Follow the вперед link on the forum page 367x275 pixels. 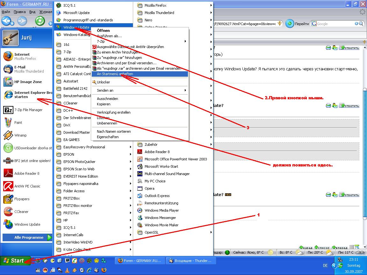pyautogui.click(x=340, y=247)
